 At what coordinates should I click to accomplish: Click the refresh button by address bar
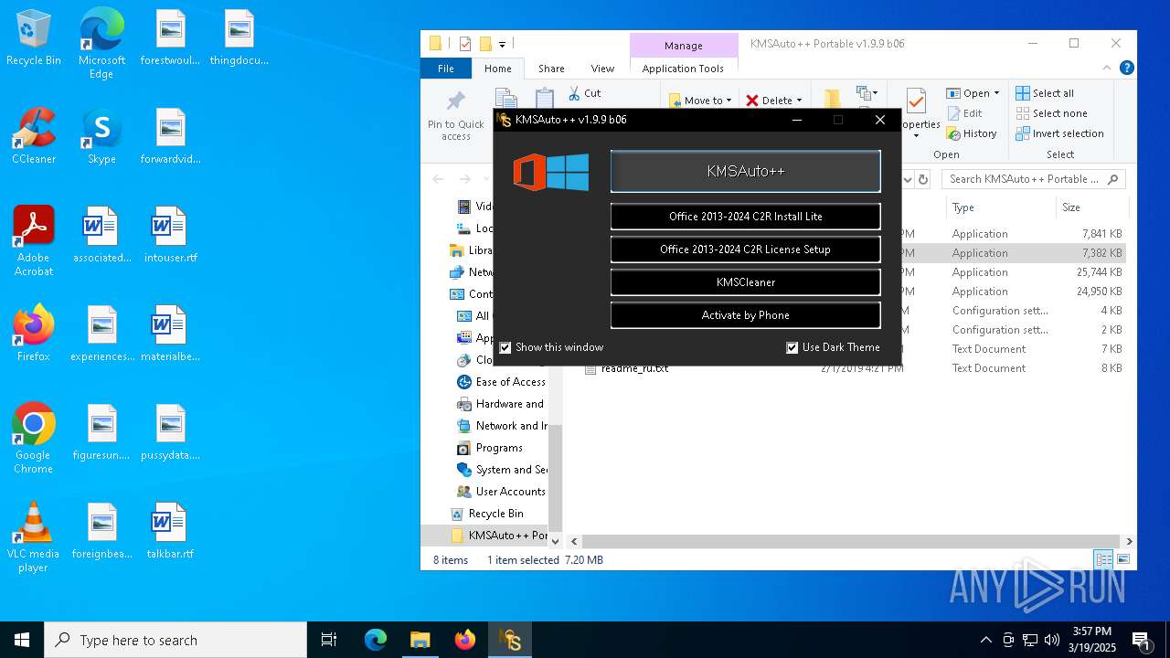point(923,179)
